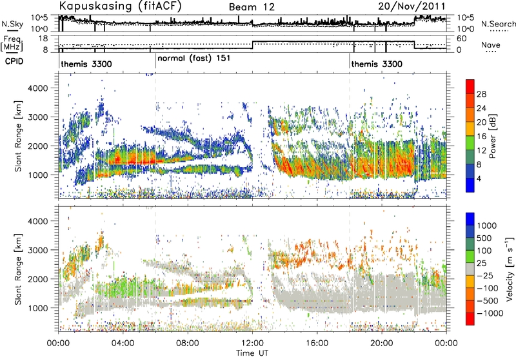Click the 'Time UT' axis title
This screenshot has width=516, height=357.
point(252,352)
